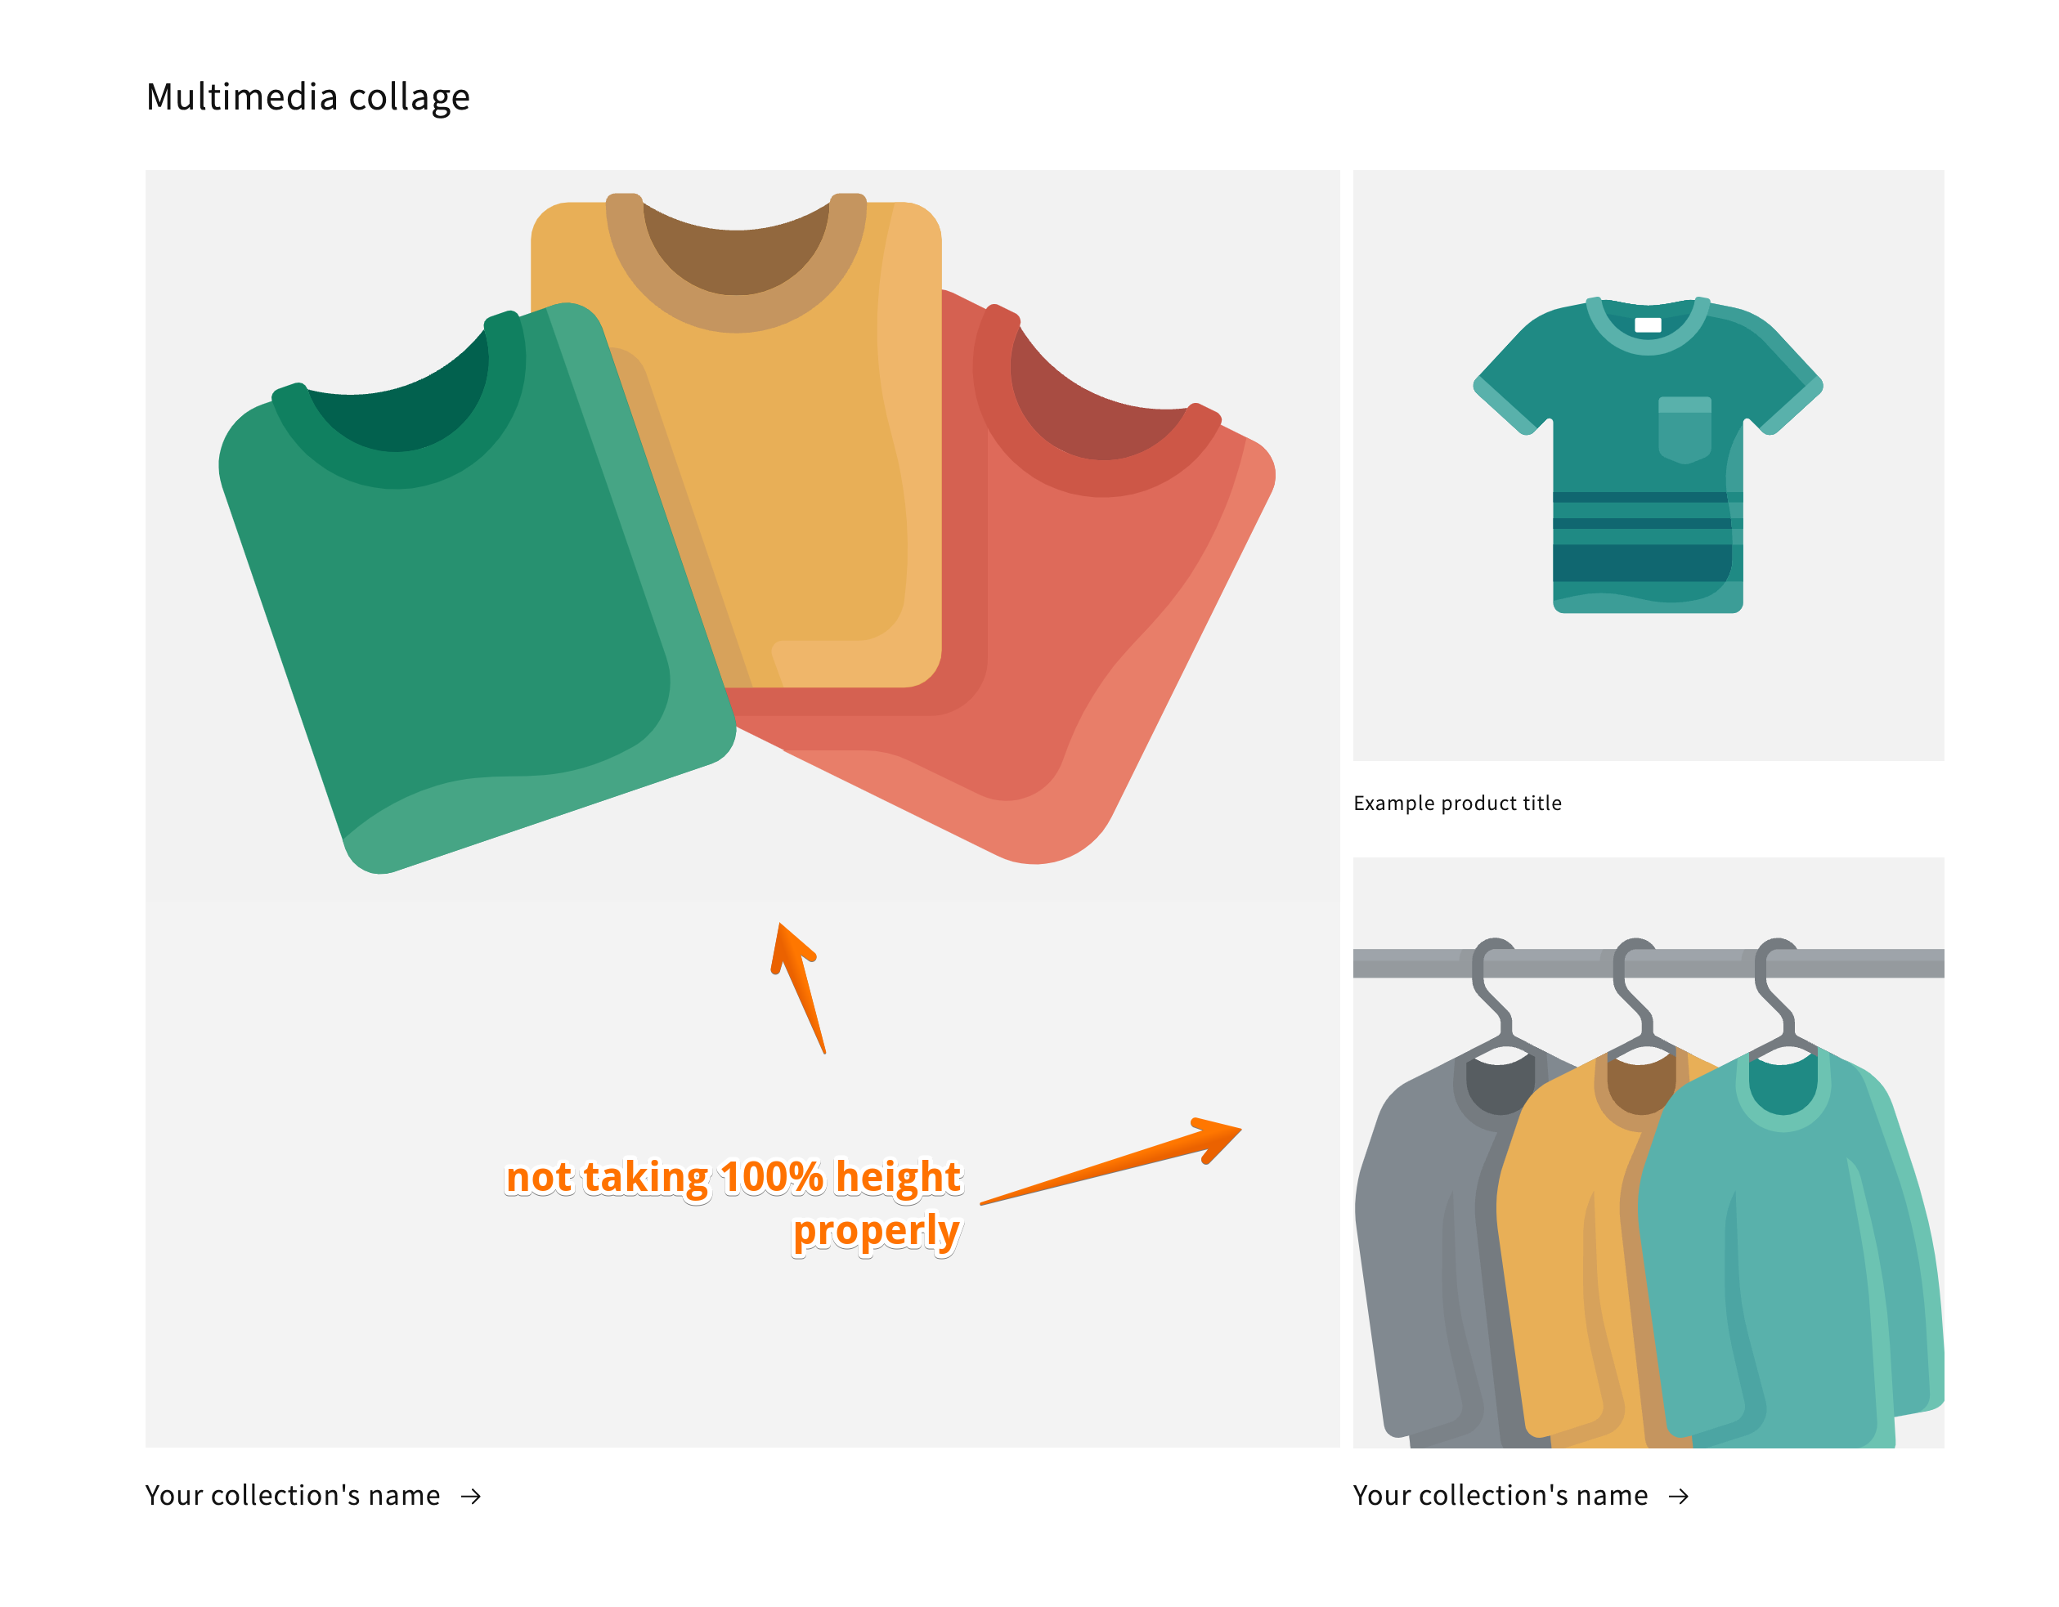
Task: Open the left "Your collection's name" link
Action: pos(292,1495)
